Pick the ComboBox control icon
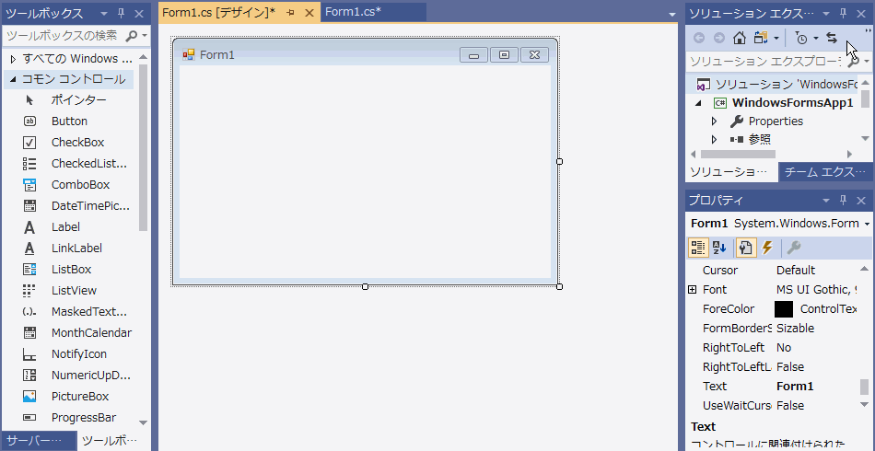The width and height of the screenshot is (875, 451). [29, 184]
